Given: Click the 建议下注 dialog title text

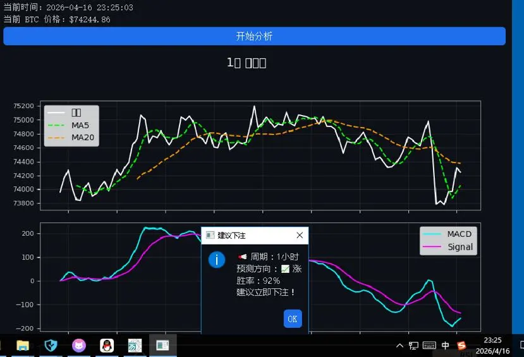Looking at the screenshot, I should [231, 236].
